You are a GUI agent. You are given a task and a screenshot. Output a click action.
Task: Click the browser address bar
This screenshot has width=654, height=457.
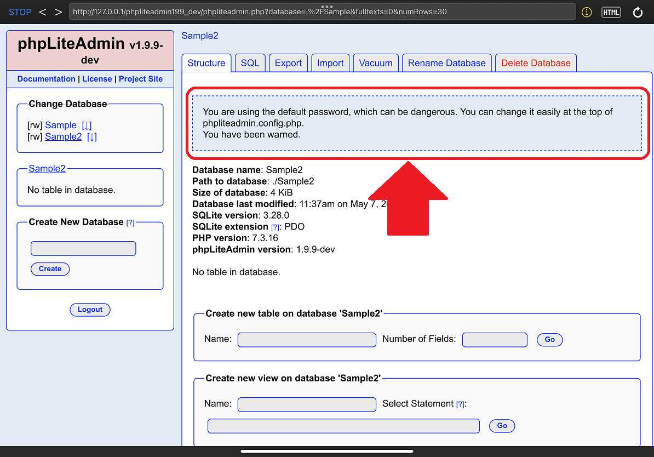click(323, 12)
